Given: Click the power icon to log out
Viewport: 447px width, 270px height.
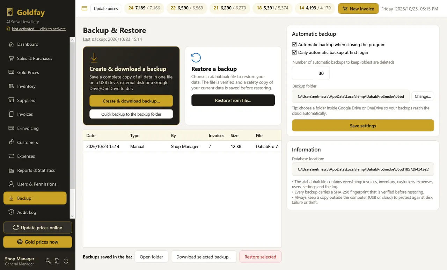Looking at the screenshot, I should (66, 261).
